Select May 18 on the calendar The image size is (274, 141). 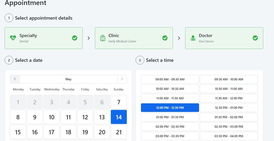pos(68,132)
